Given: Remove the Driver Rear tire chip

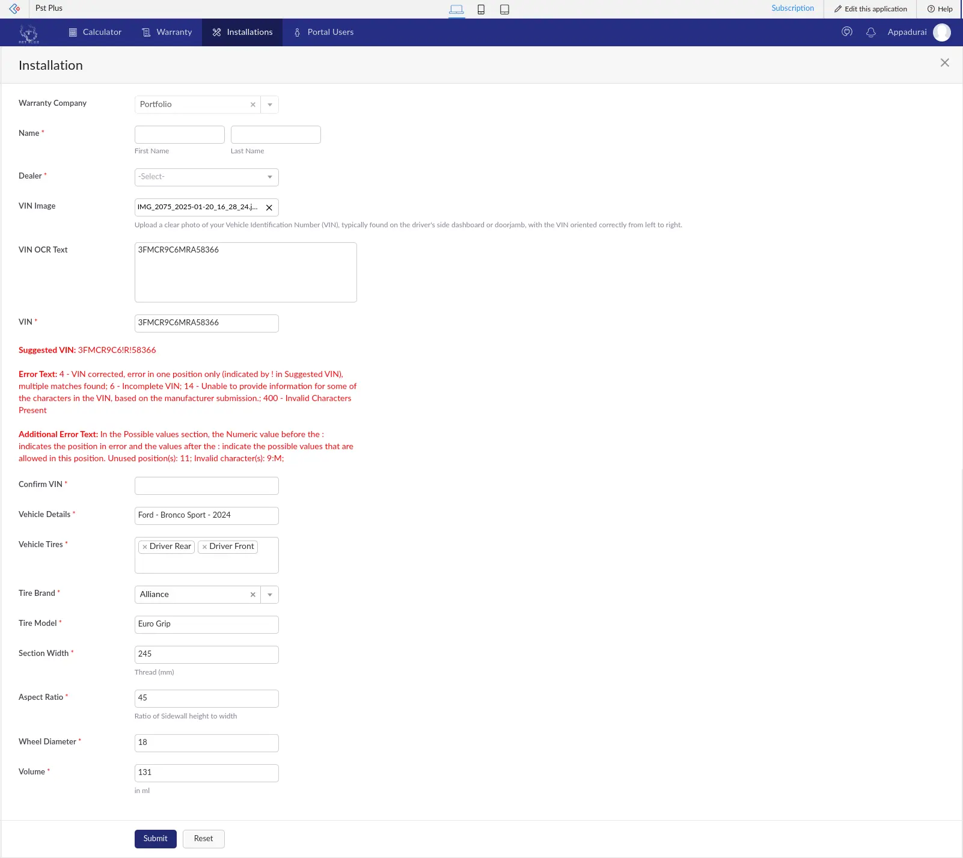Looking at the screenshot, I should (145, 547).
